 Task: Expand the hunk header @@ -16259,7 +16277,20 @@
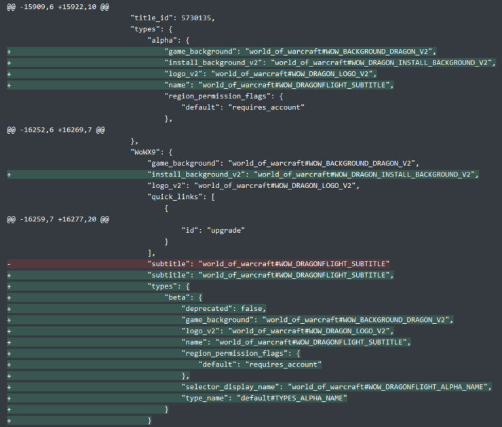pyautogui.click(x=53, y=219)
